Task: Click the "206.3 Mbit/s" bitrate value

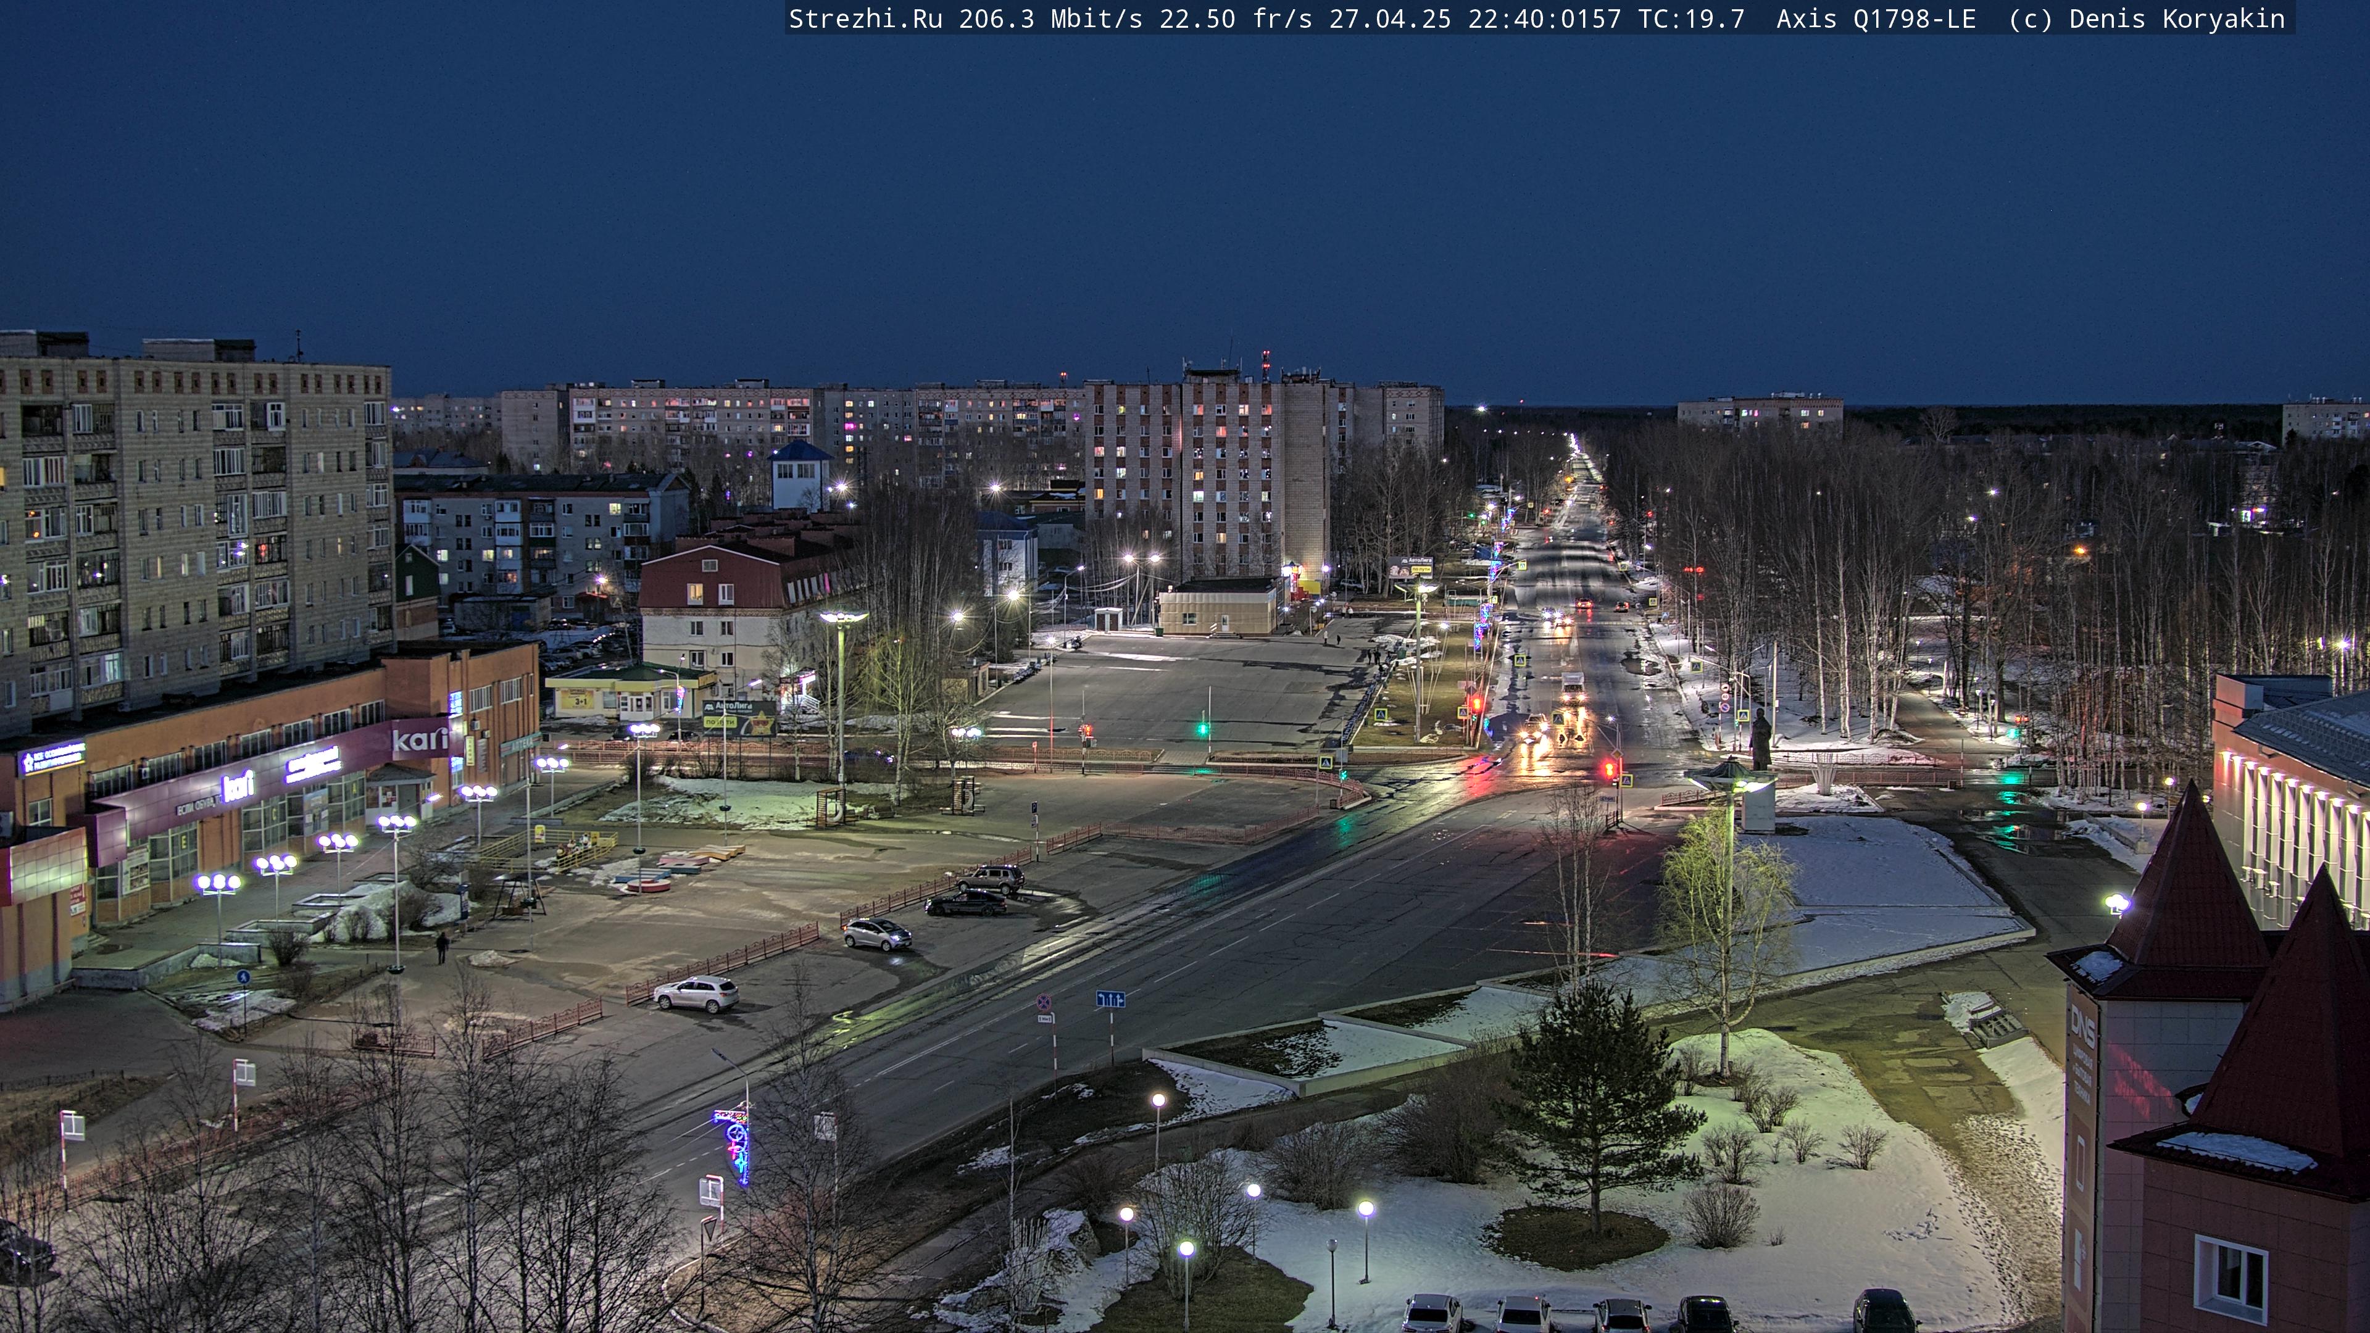Action: (x=1050, y=19)
